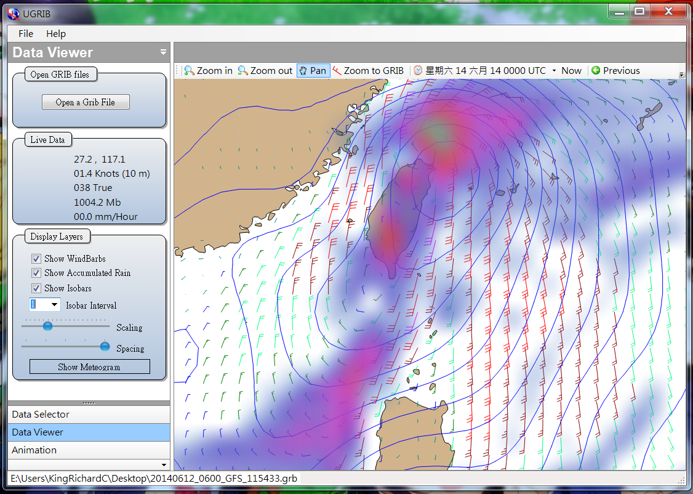Click the UGRIB app icon in title bar
Viewport: 693px width, 494px height.
click(x=12, y=11)
